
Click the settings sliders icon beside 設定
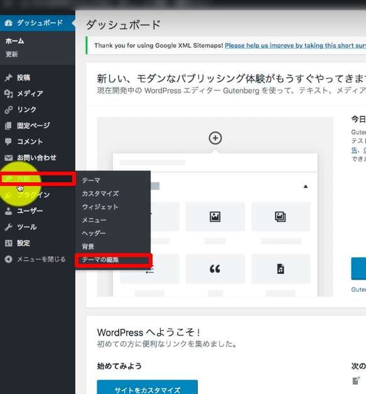9,243
